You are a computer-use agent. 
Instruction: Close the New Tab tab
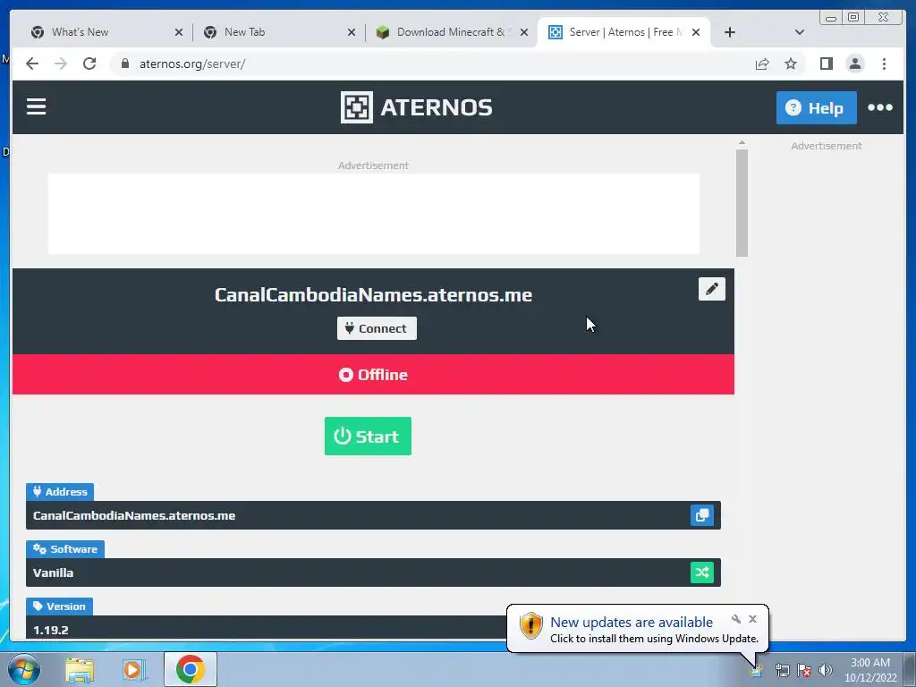pos(351,33)
